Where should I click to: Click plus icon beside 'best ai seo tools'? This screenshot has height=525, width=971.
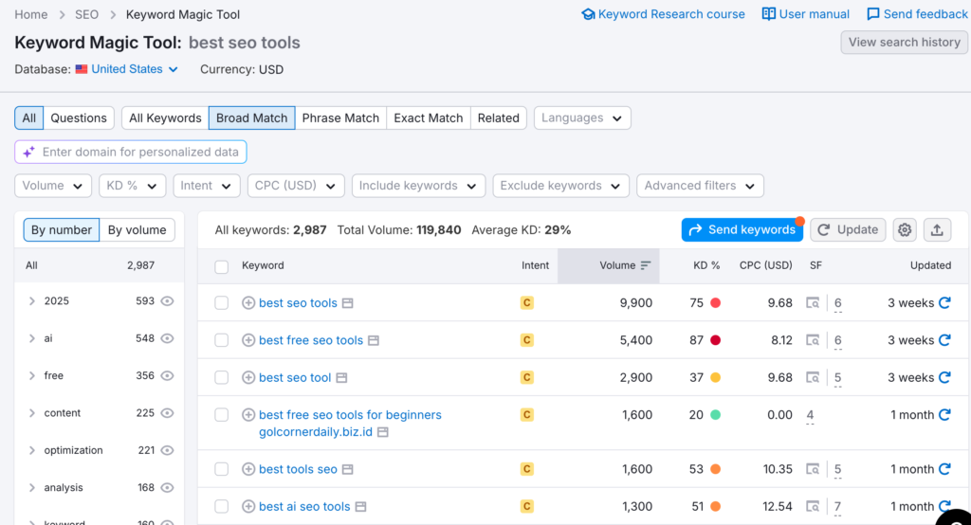click(x=248, y=506)
